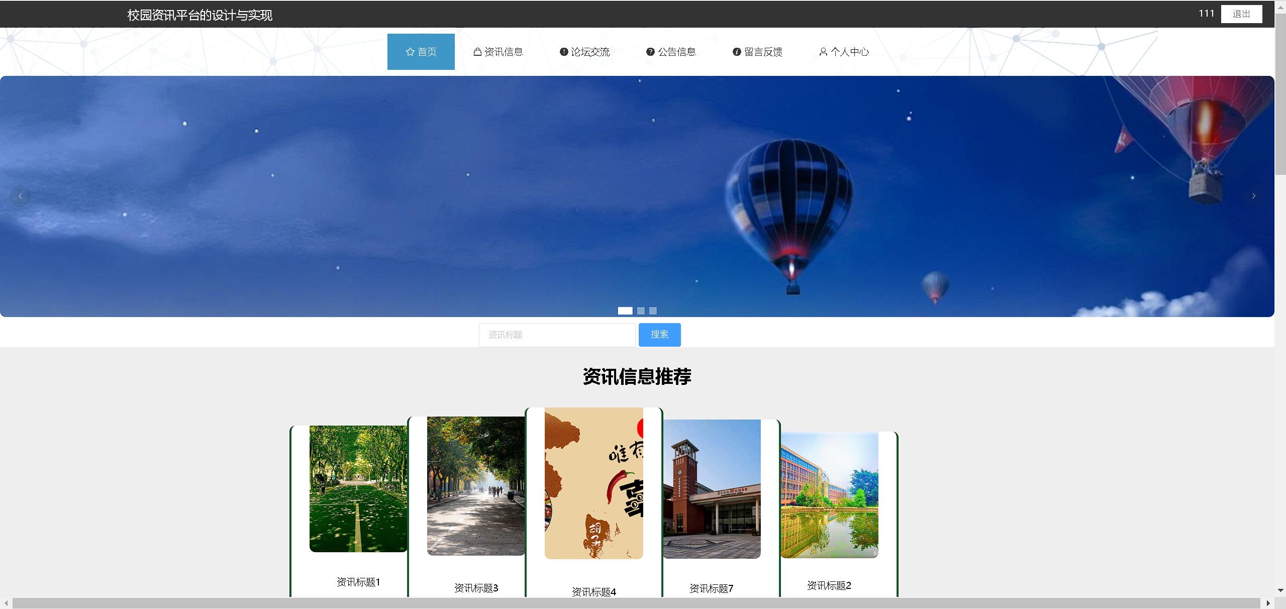Click the user icon beside 个人中心
This screenshot has width=1286, height=609.
click(823, 52)
